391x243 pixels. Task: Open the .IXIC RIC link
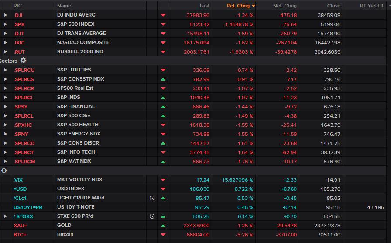pos(19,42)
